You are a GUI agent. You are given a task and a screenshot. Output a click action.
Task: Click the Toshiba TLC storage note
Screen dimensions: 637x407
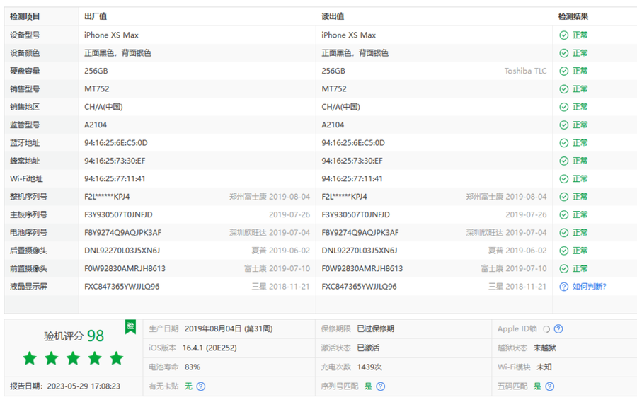tap(525, 71)
